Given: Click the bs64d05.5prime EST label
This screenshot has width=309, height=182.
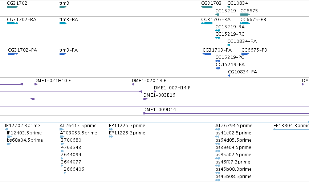Looking at the screenshot, I should click(x=233, y=140).
